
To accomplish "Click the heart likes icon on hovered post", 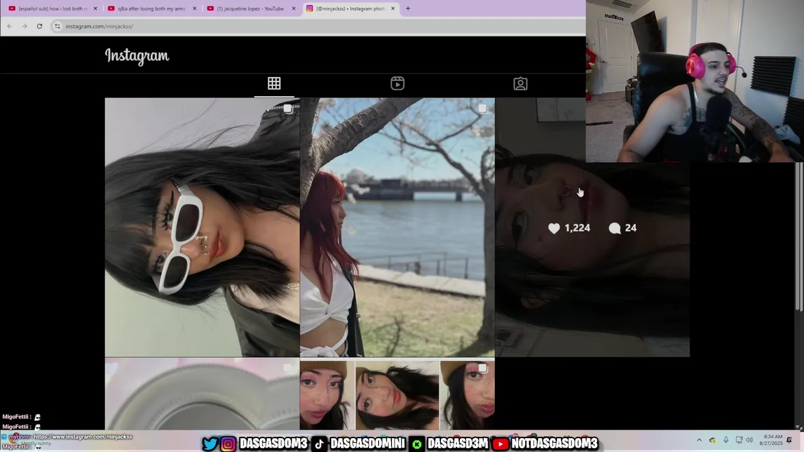I will pyautogui.click(x=554, y=229).
